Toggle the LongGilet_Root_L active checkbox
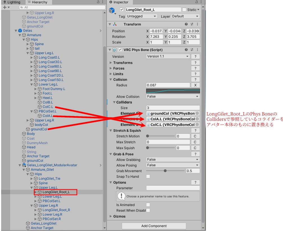 click(122, 10)
